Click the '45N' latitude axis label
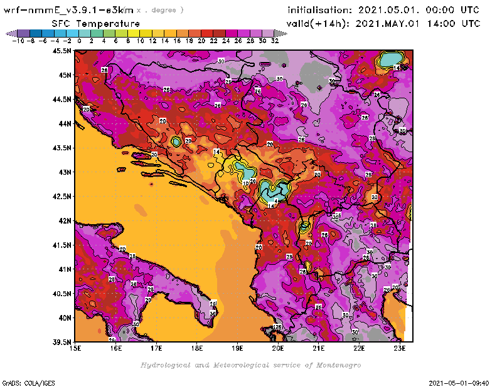The height and width of the screenshot is (387, 502). pyautogui.click(x=65, y=75)
